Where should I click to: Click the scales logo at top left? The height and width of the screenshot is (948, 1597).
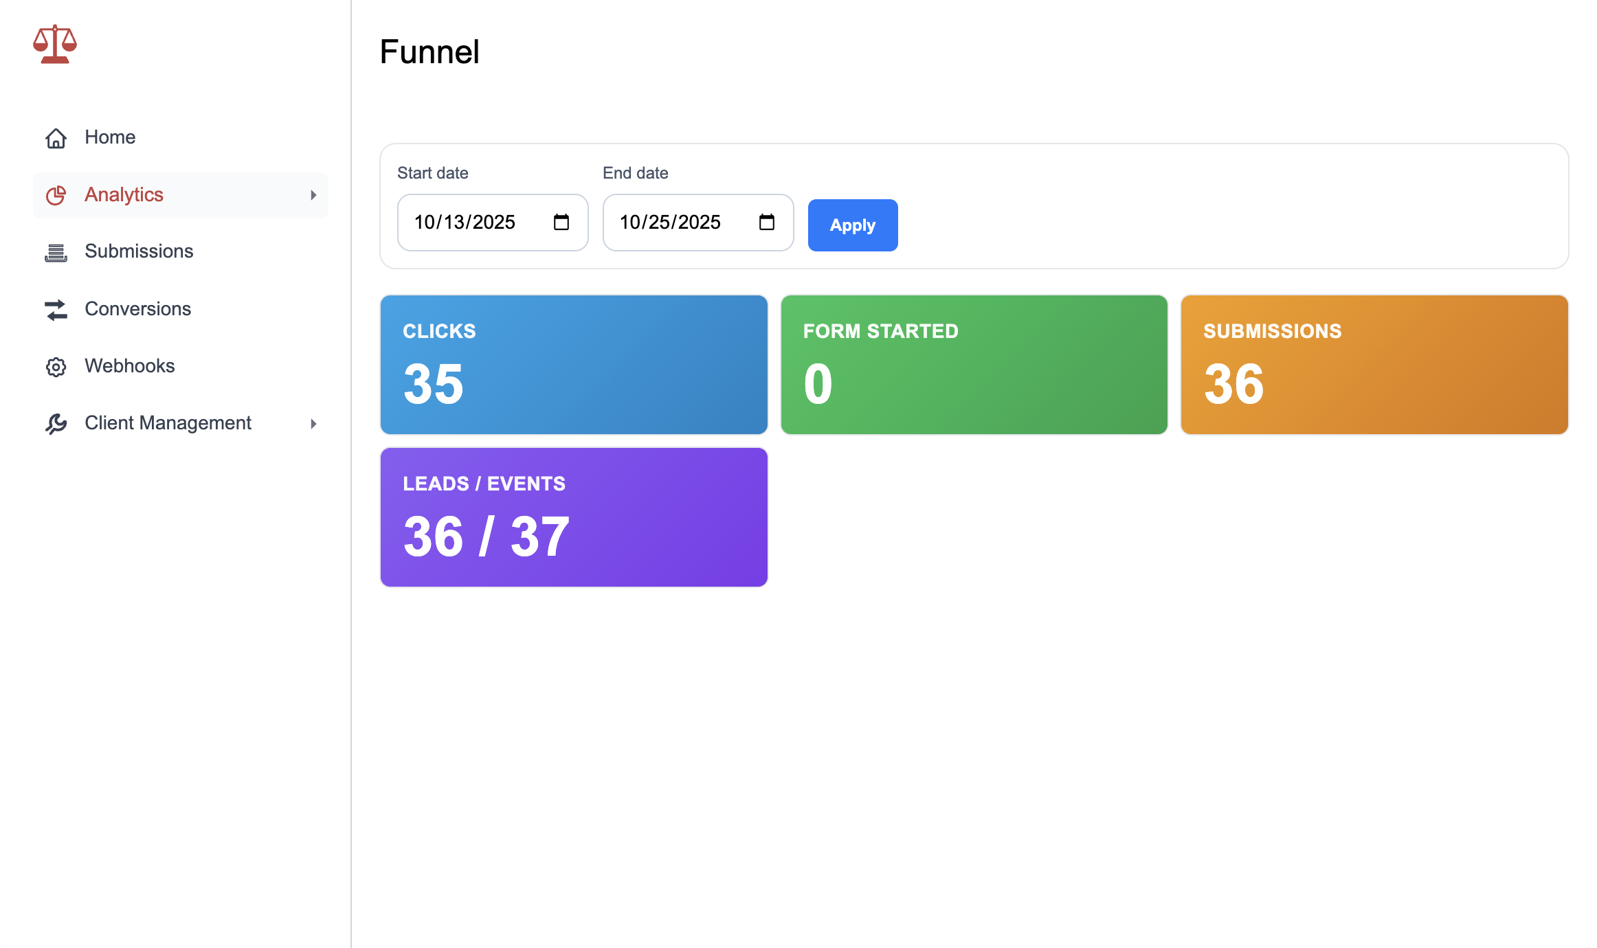[x=54, y=43]
